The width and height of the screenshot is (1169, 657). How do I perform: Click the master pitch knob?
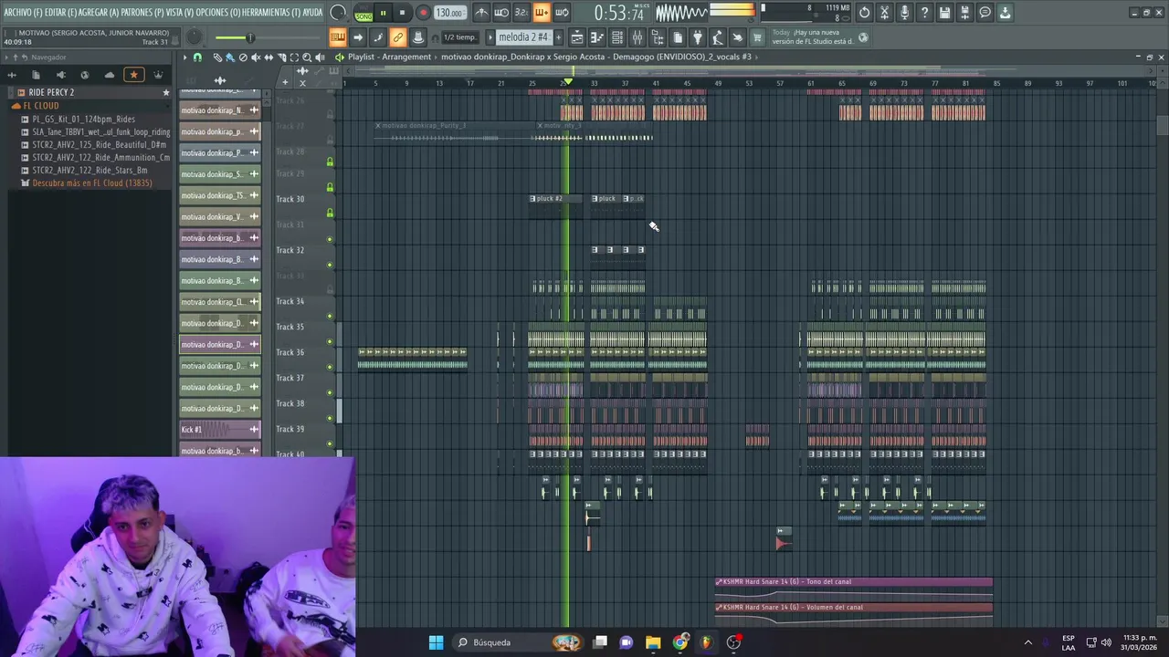tap(195, 37)
